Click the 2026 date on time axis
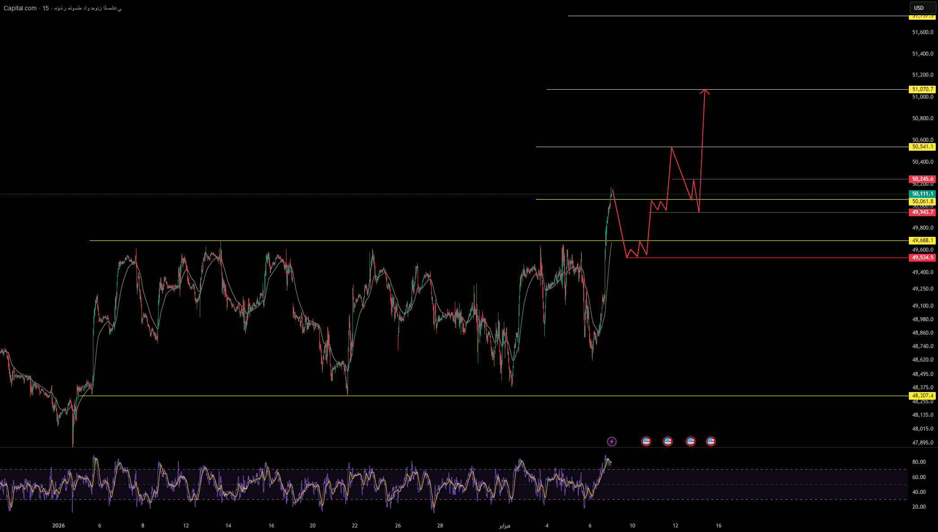Viewport: 938px width, 532px height. [x=58, y=526]
